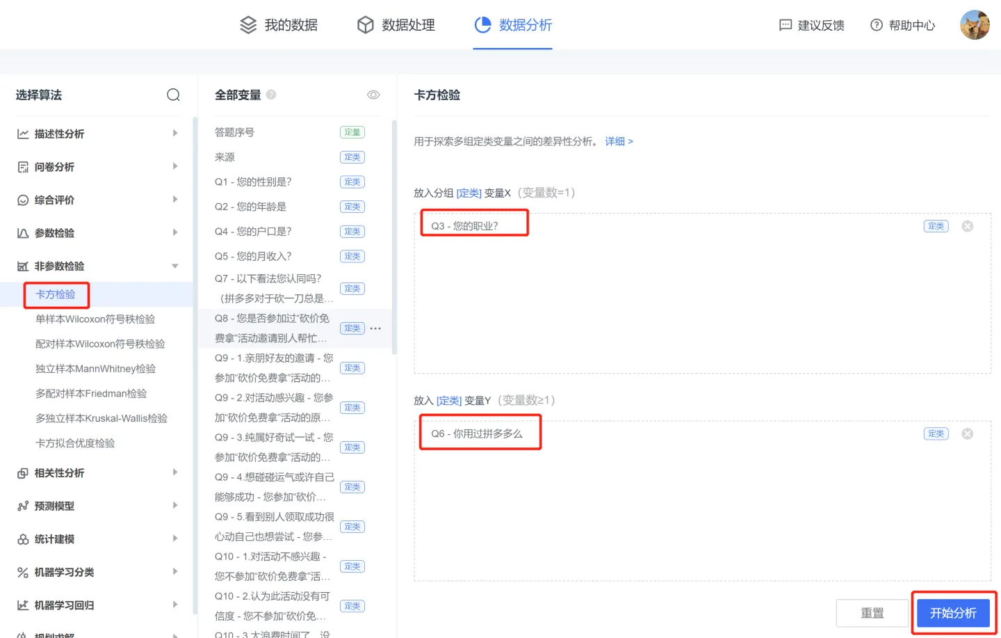Switch to the 数据分析 tab
This screenshot has width=1001, height=638.
[513, 25]
